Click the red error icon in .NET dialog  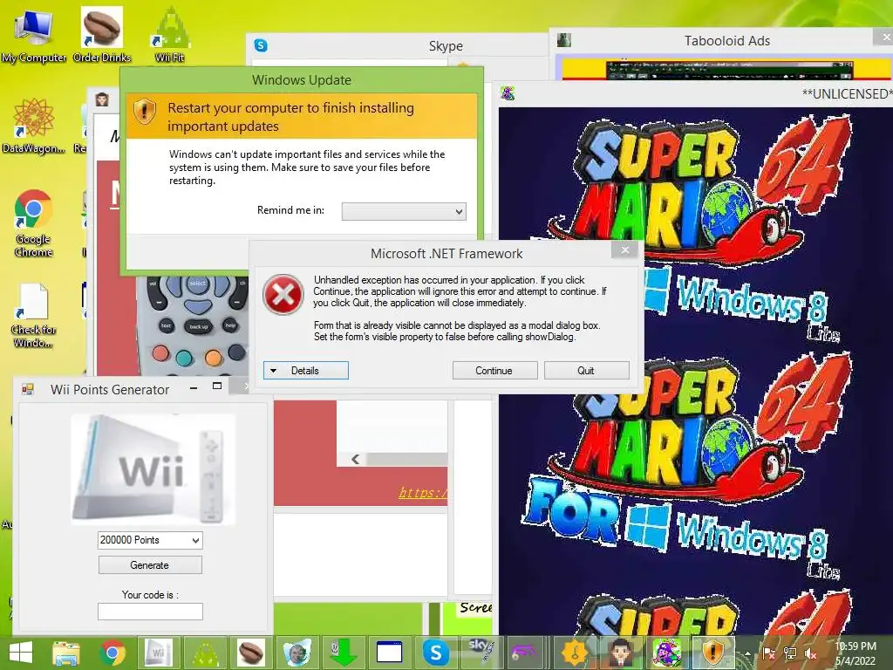283,295
